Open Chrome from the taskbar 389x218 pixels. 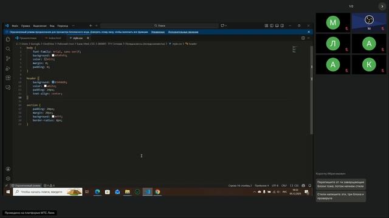point(157,192)
